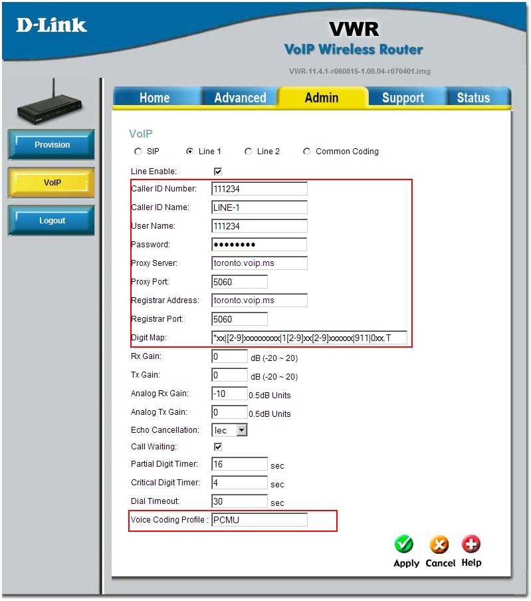
Task: Click the Caller ID Name field
Action: tap(259, 207)
